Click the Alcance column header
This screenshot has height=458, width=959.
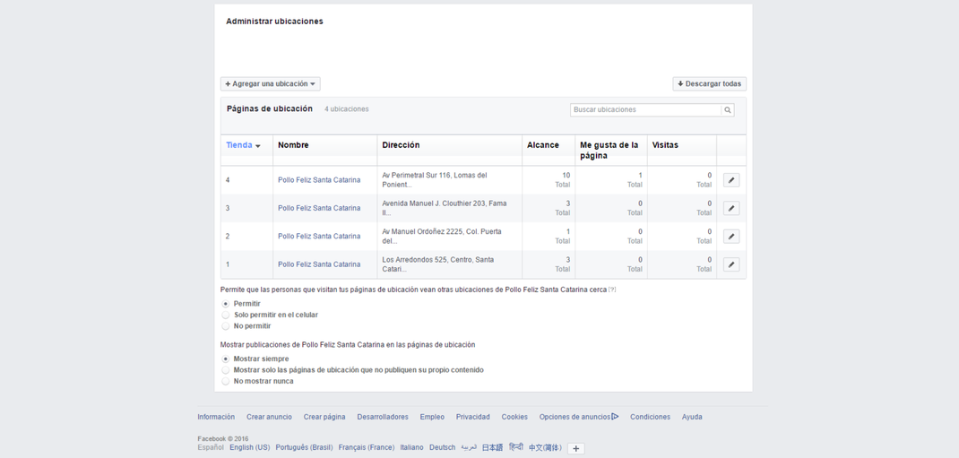click(x=543, y=145)
